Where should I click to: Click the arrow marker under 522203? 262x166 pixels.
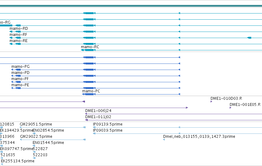(34, 158)
